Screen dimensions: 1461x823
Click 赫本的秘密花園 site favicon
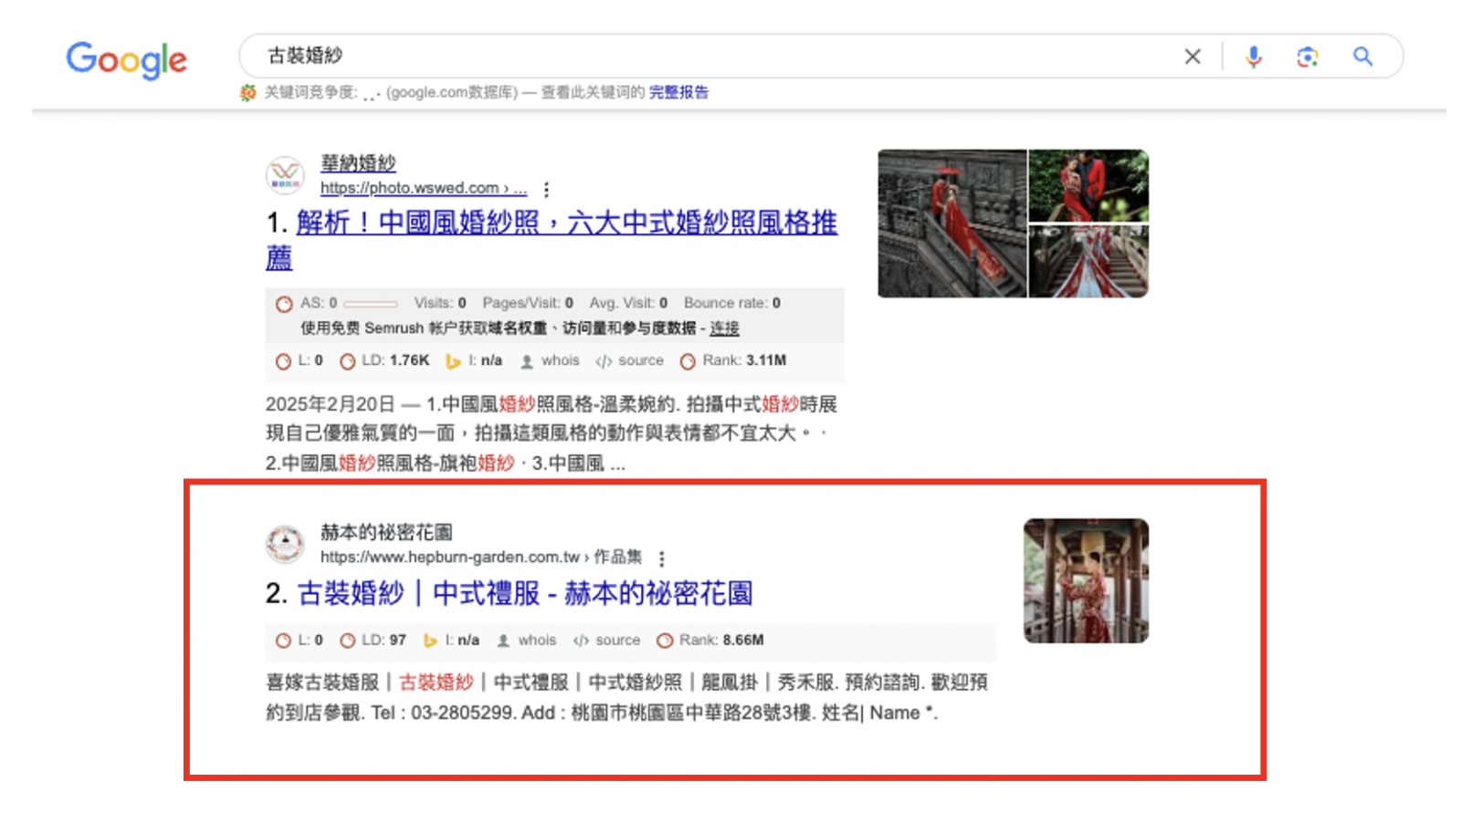click(285, 544)
